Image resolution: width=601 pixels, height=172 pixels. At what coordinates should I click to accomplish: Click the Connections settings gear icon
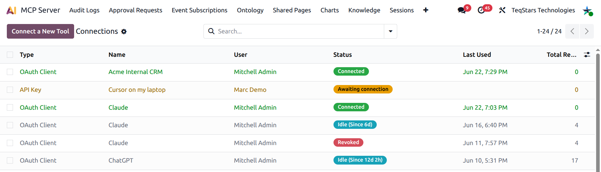(x=124, y=31)
